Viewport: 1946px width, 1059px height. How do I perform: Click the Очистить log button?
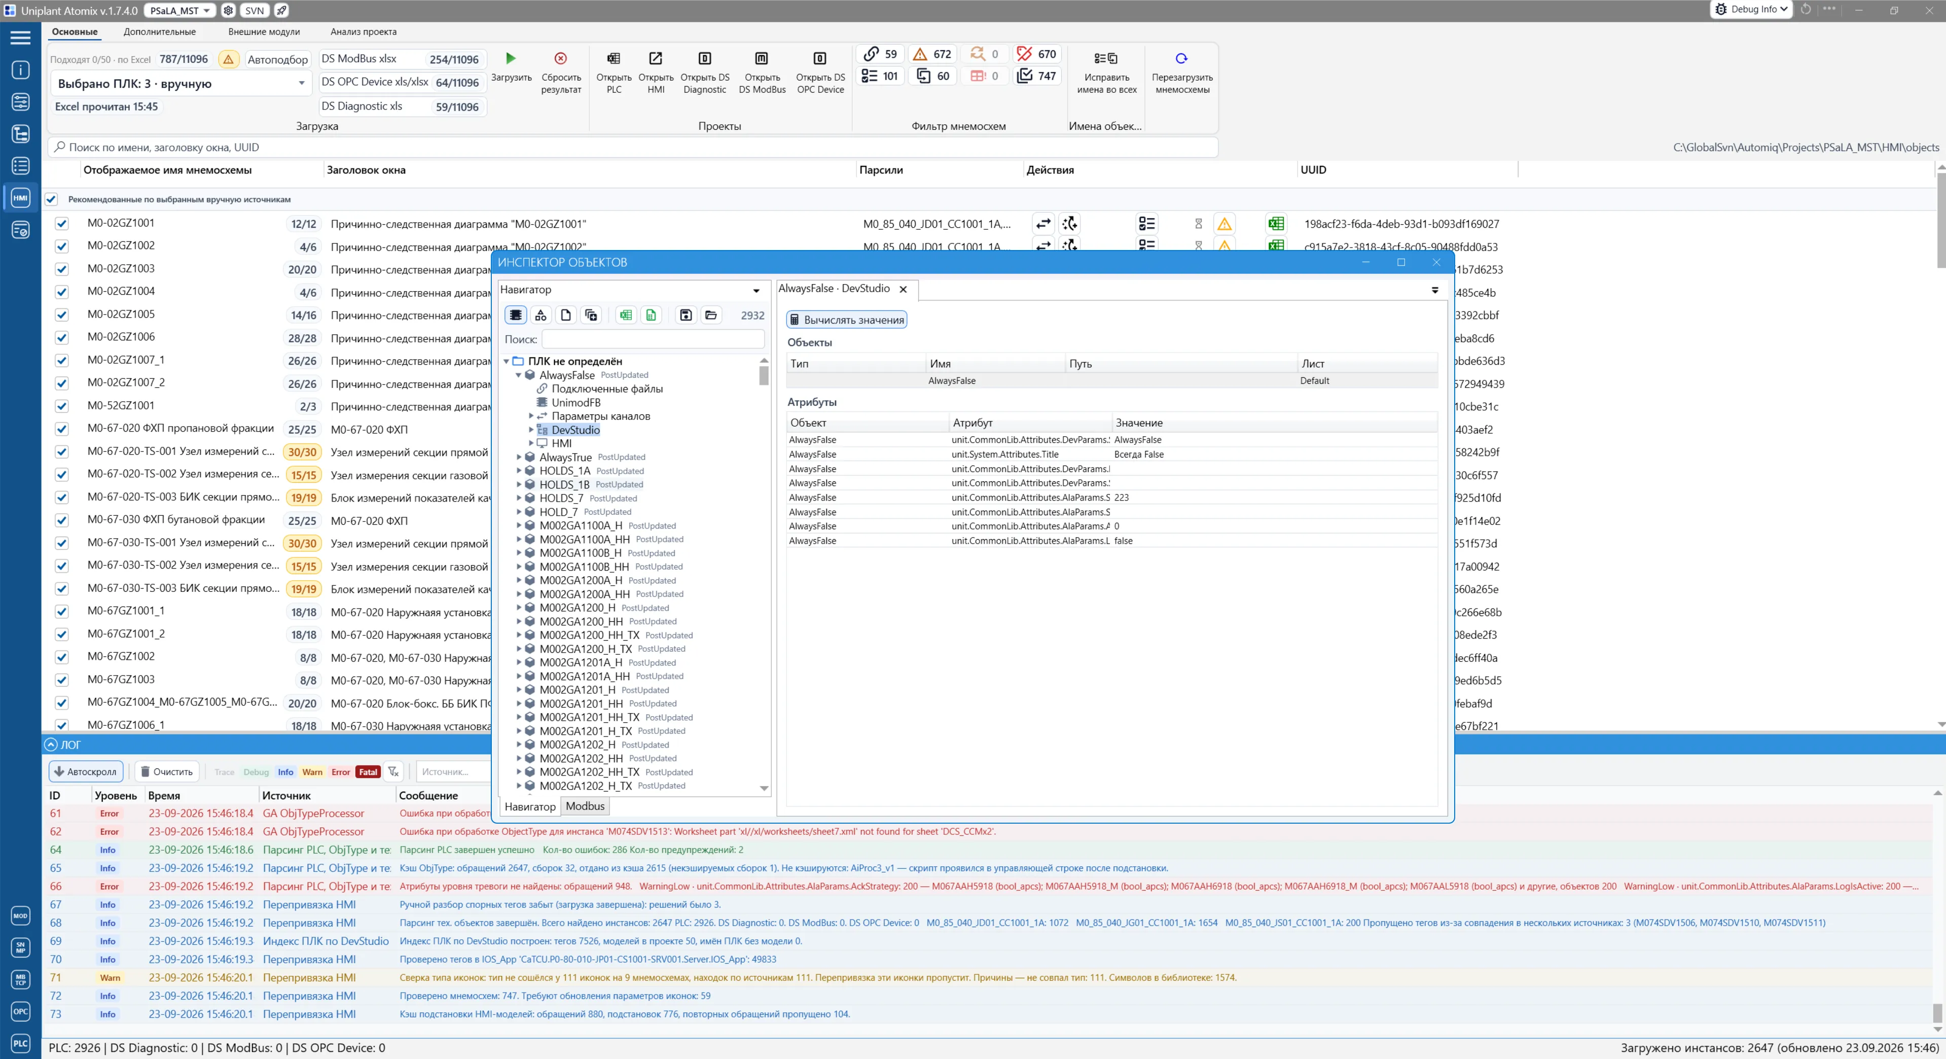click(x=167, y=772)
